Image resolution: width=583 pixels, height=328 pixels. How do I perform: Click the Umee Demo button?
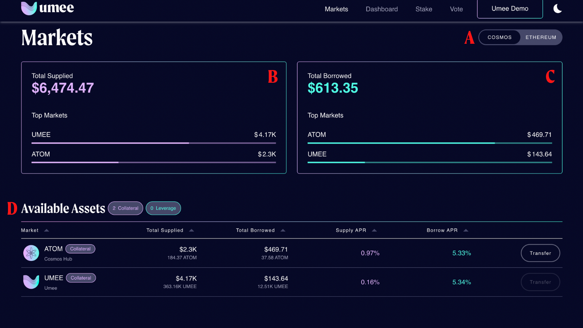pos(510,9)
